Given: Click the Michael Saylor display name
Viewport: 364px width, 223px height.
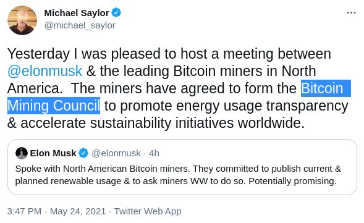Looking at the screenshot, I should pos(77,13).
